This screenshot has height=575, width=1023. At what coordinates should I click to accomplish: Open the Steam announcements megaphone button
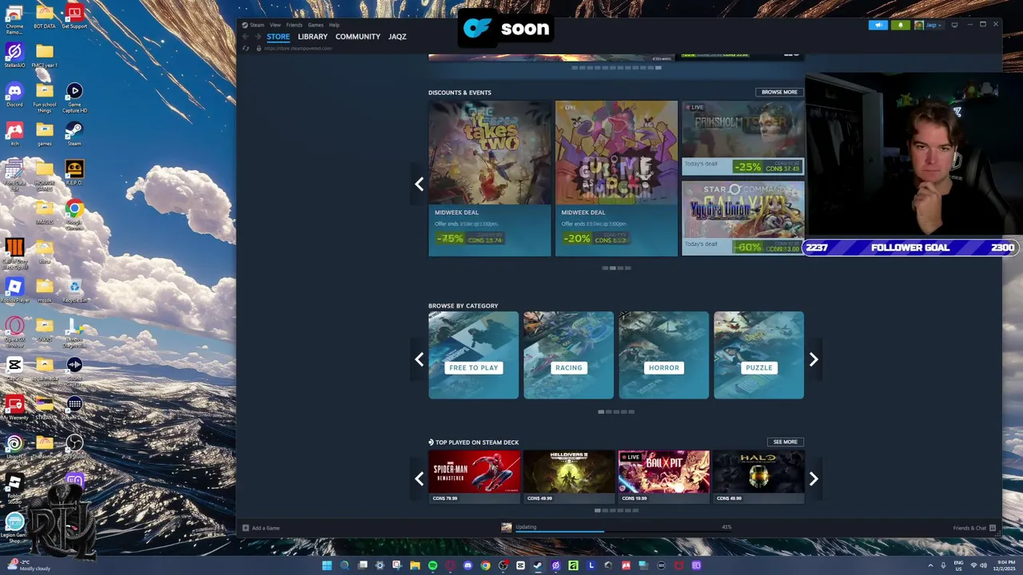[878, 25]
